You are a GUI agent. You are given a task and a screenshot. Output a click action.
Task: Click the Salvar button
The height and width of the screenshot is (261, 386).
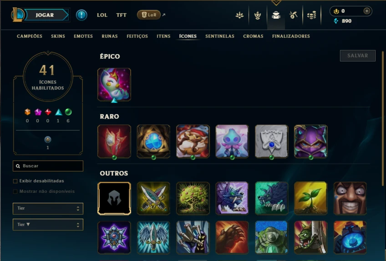(358, 55)
